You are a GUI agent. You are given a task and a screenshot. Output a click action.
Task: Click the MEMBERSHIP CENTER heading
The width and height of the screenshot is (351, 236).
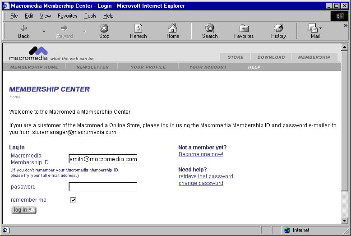click(x=49, y=89)
